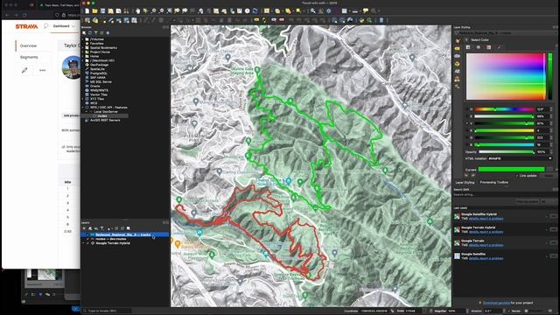Open the HTML notation format dropdown
This screenshot has height=315, width=560.
pos(549,158)
